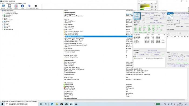The image size is (189, 106).
Task: Click Intel Core CPU logo in System Summary
Action: [x=137, y=16]
